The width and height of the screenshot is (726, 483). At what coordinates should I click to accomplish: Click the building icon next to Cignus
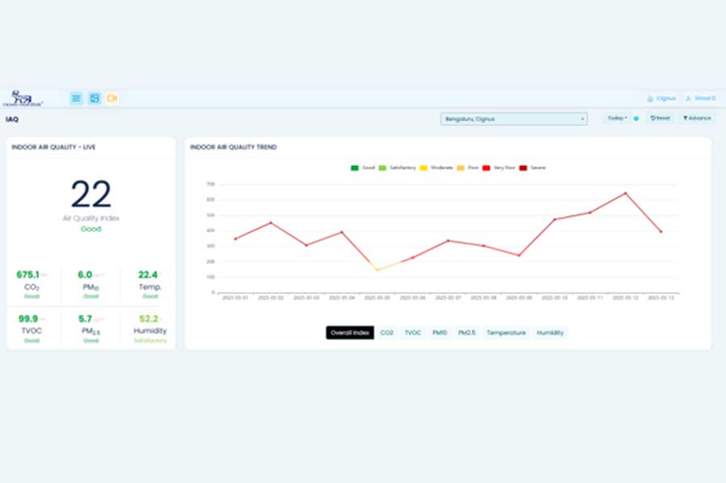click(x=650, y=98)
